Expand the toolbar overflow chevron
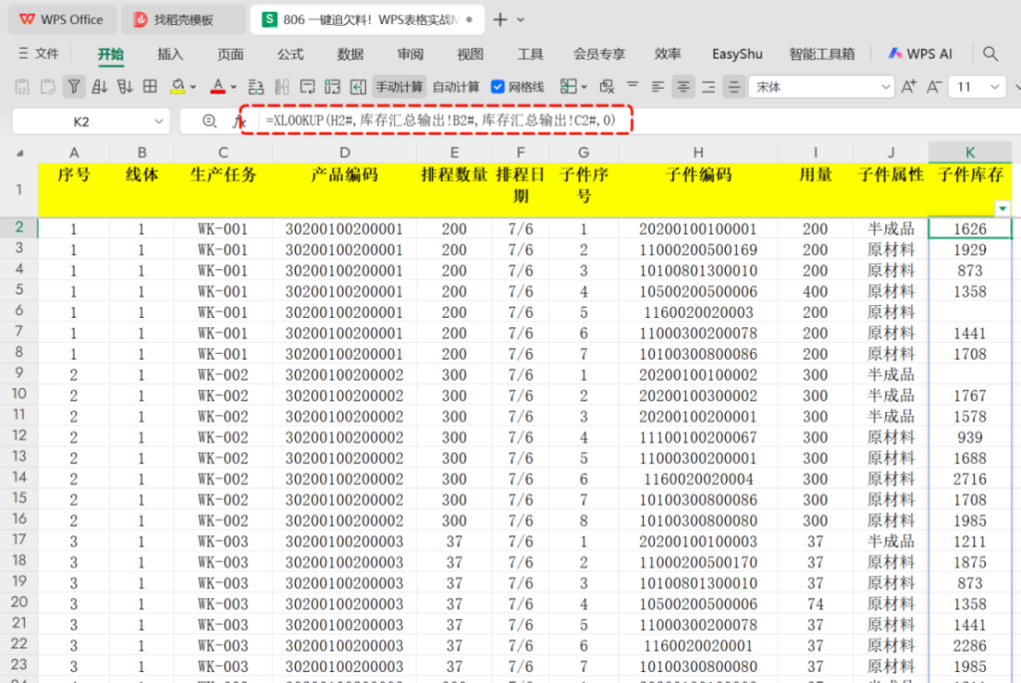1021x683 pixels. pos(1016,88)
